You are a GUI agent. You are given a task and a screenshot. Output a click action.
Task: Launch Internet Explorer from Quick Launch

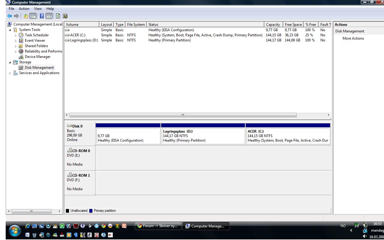28,226
